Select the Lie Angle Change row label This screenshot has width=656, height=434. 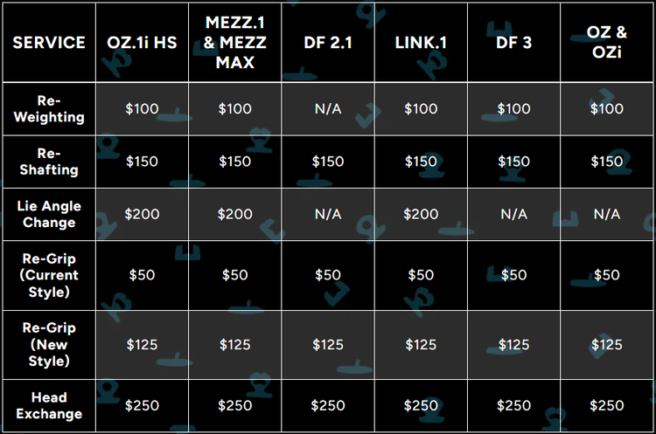point(49,214)
